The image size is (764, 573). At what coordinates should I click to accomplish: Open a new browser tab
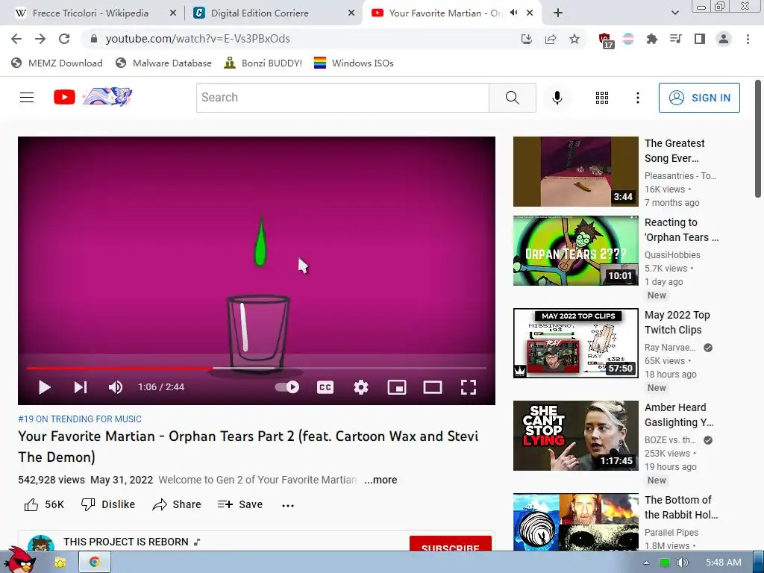558,13
